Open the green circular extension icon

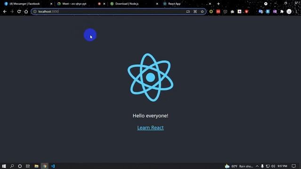(x=211, y=11)
